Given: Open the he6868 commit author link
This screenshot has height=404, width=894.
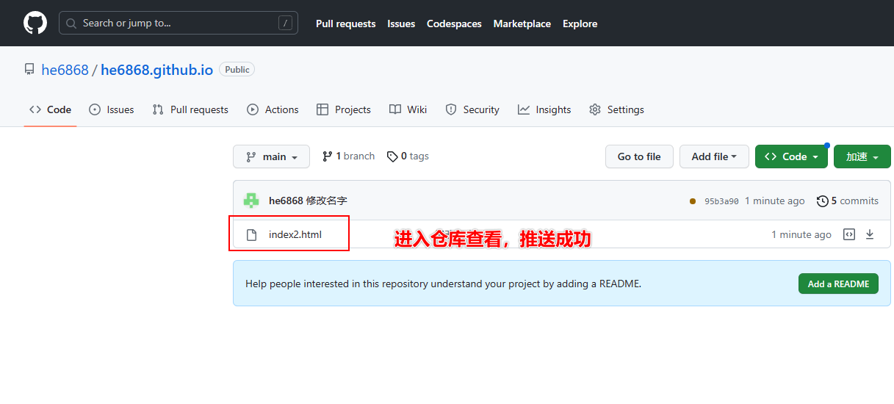Looking at the screenshot, I should click(x=286, y=201).
